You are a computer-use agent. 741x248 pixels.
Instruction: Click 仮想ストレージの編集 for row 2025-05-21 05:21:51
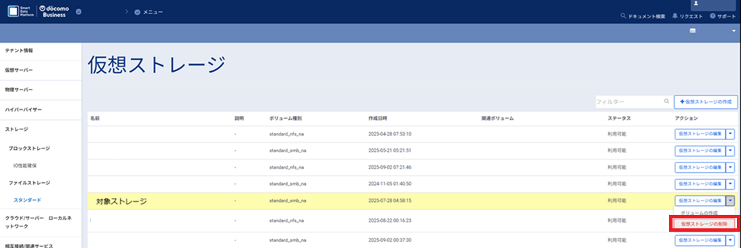click(x=700, y=150)
